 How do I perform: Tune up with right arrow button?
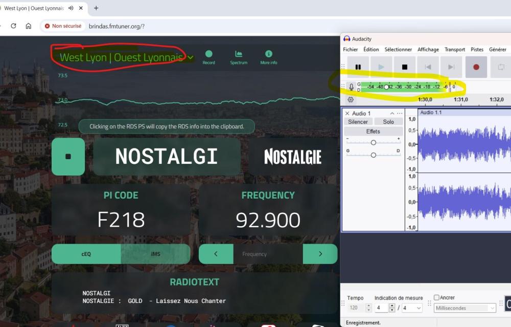point(320,254)
